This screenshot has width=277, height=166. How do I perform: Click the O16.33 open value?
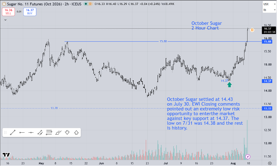click(x=99, y=4)
